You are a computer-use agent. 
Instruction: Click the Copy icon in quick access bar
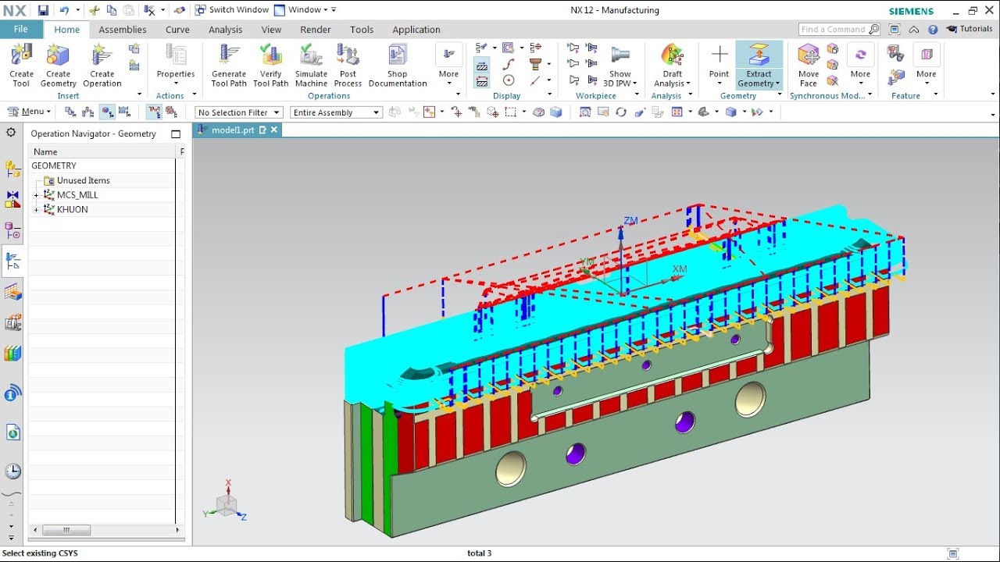(112, 10)
